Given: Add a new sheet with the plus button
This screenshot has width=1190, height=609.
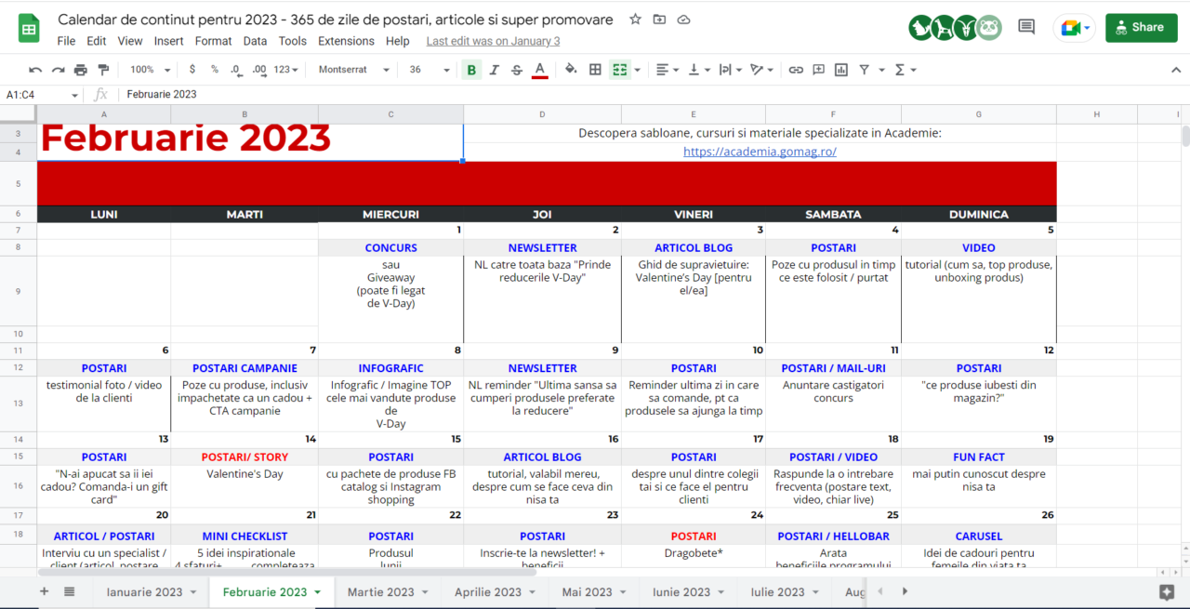Looking at the screenshot, I should (44, 591).
